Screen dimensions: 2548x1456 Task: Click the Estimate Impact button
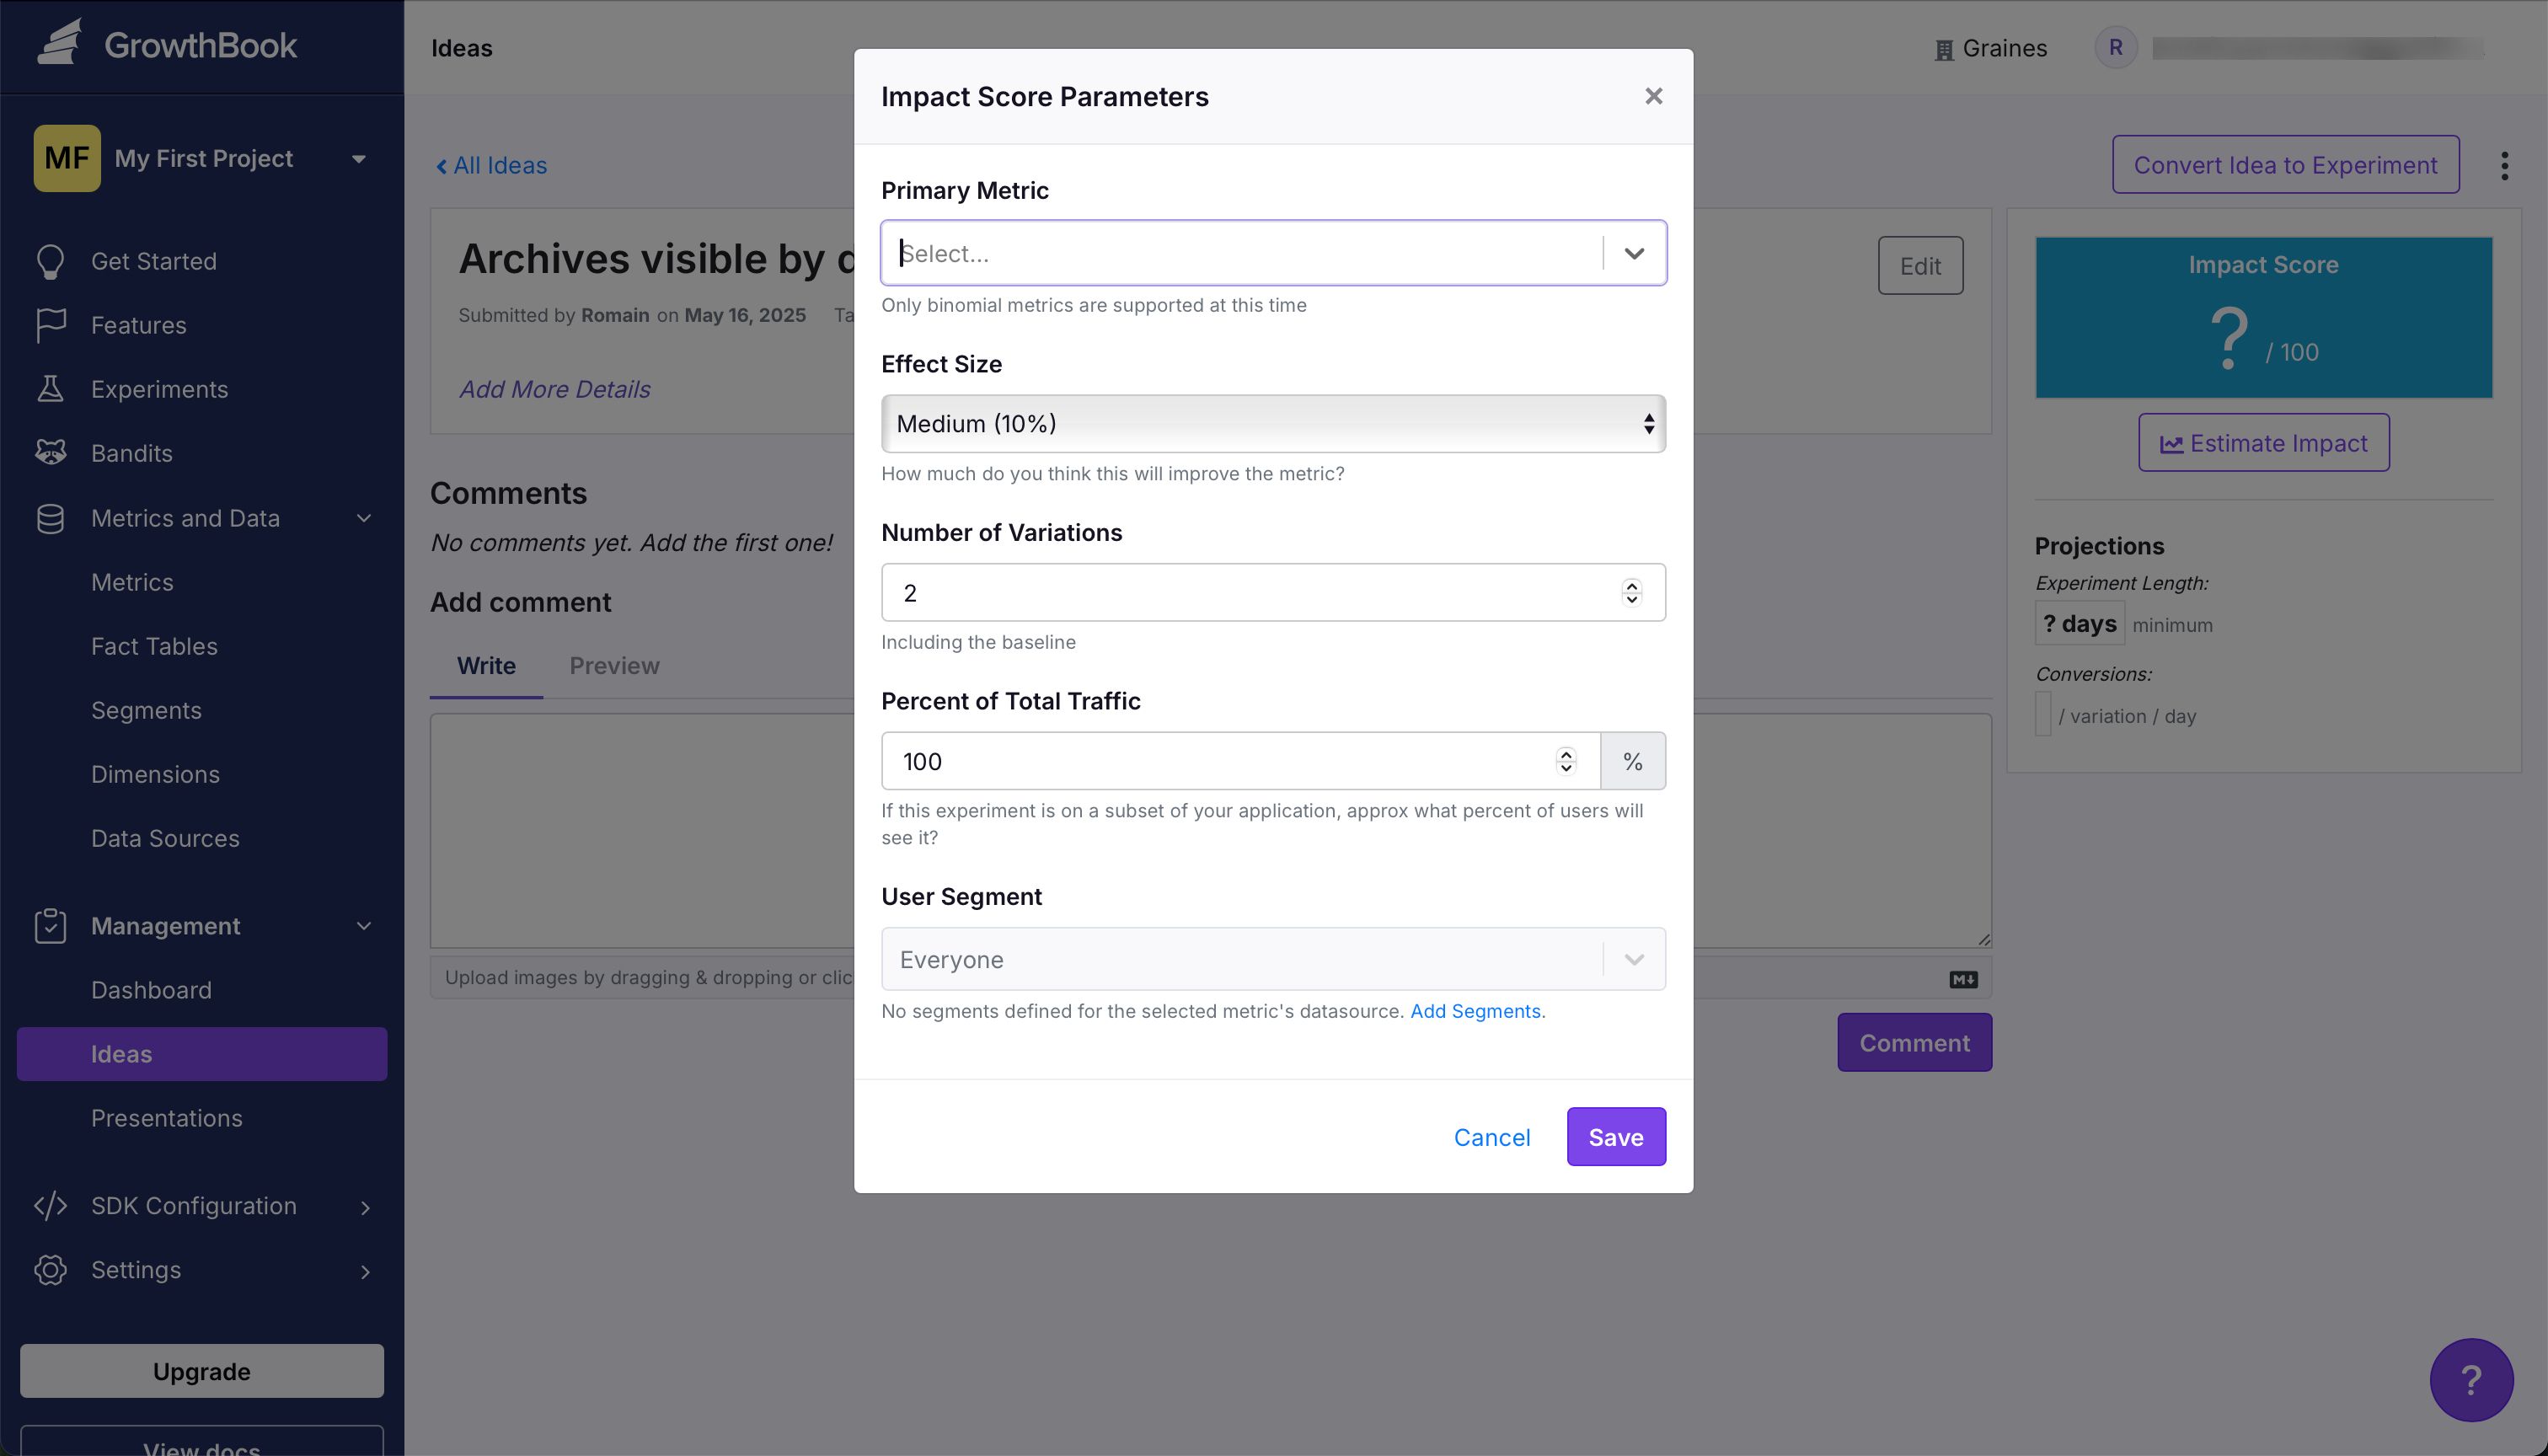point(2264,443)
